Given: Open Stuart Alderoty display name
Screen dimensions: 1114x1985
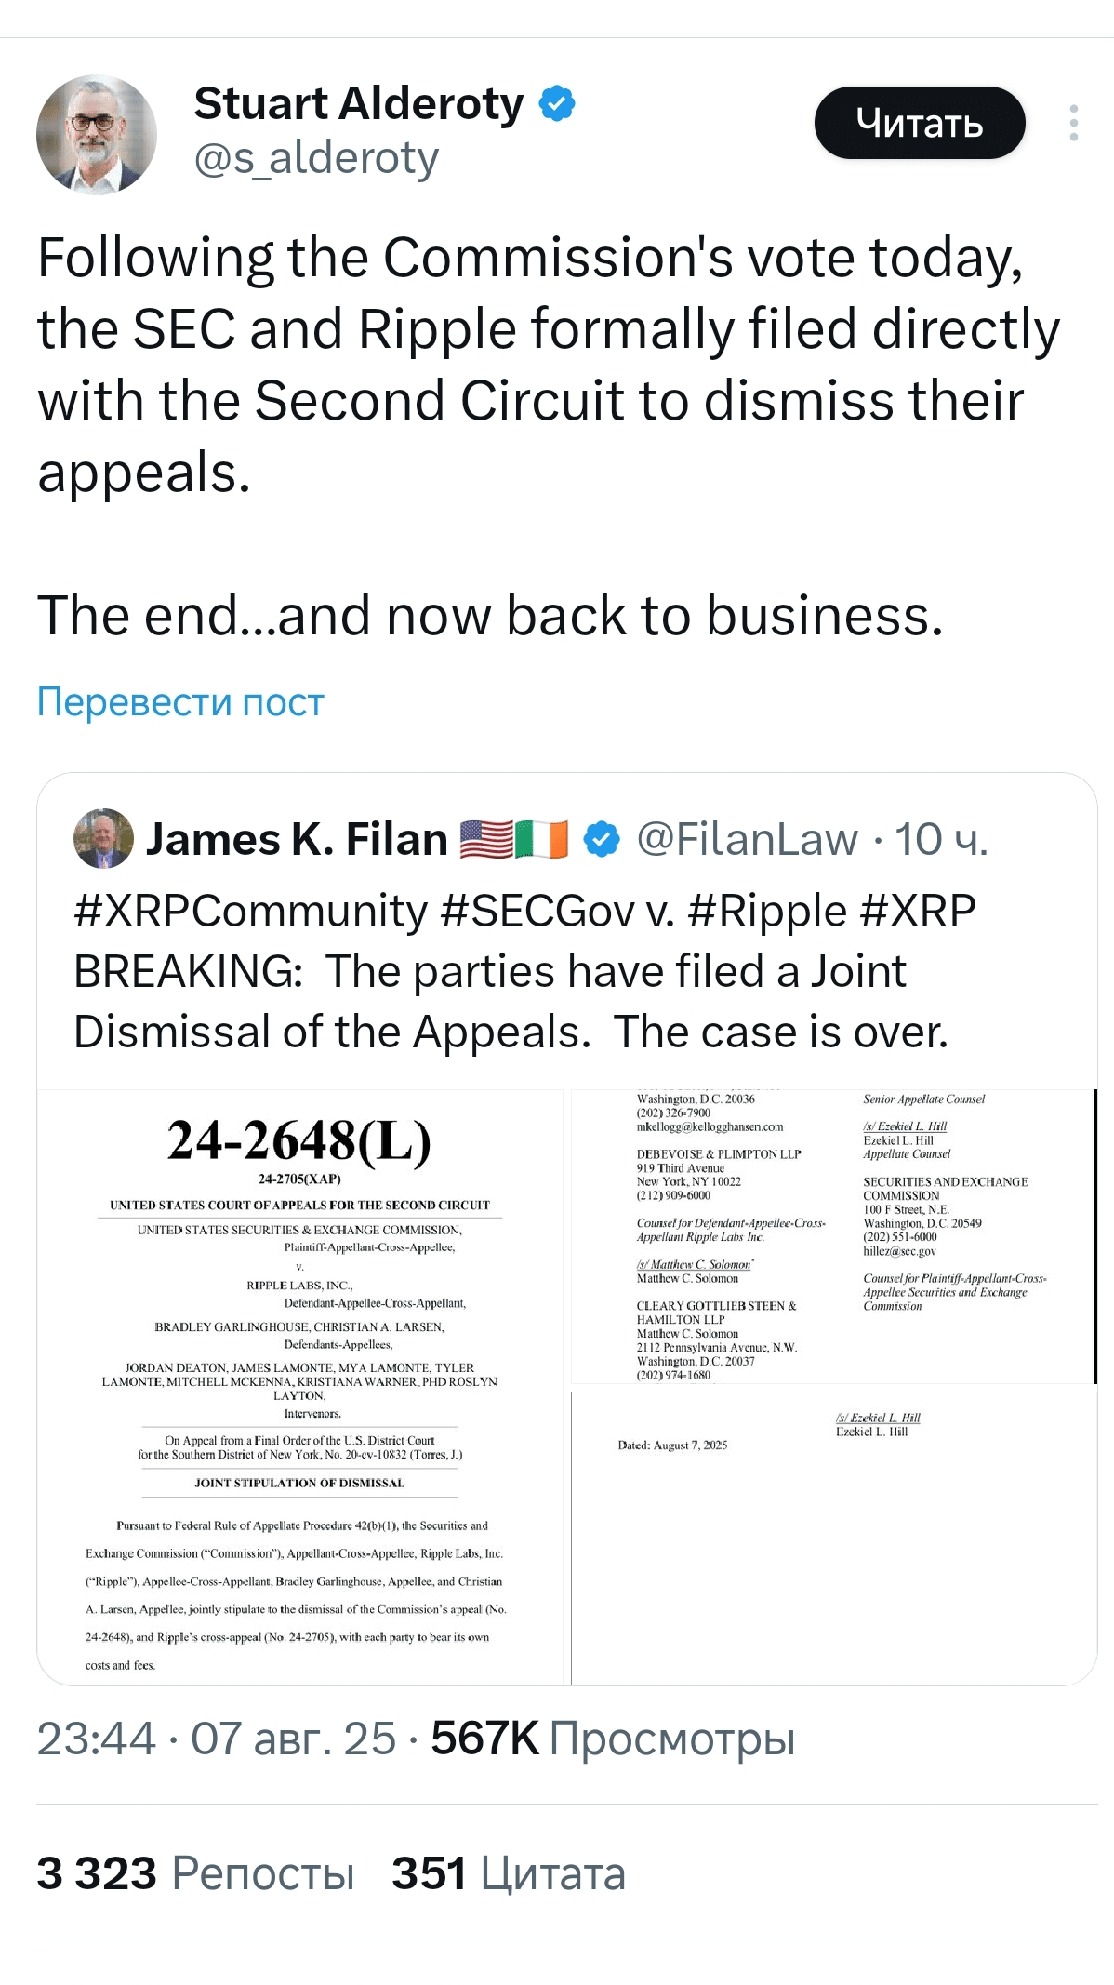Looking at the screenshot, I should [359, 103].
